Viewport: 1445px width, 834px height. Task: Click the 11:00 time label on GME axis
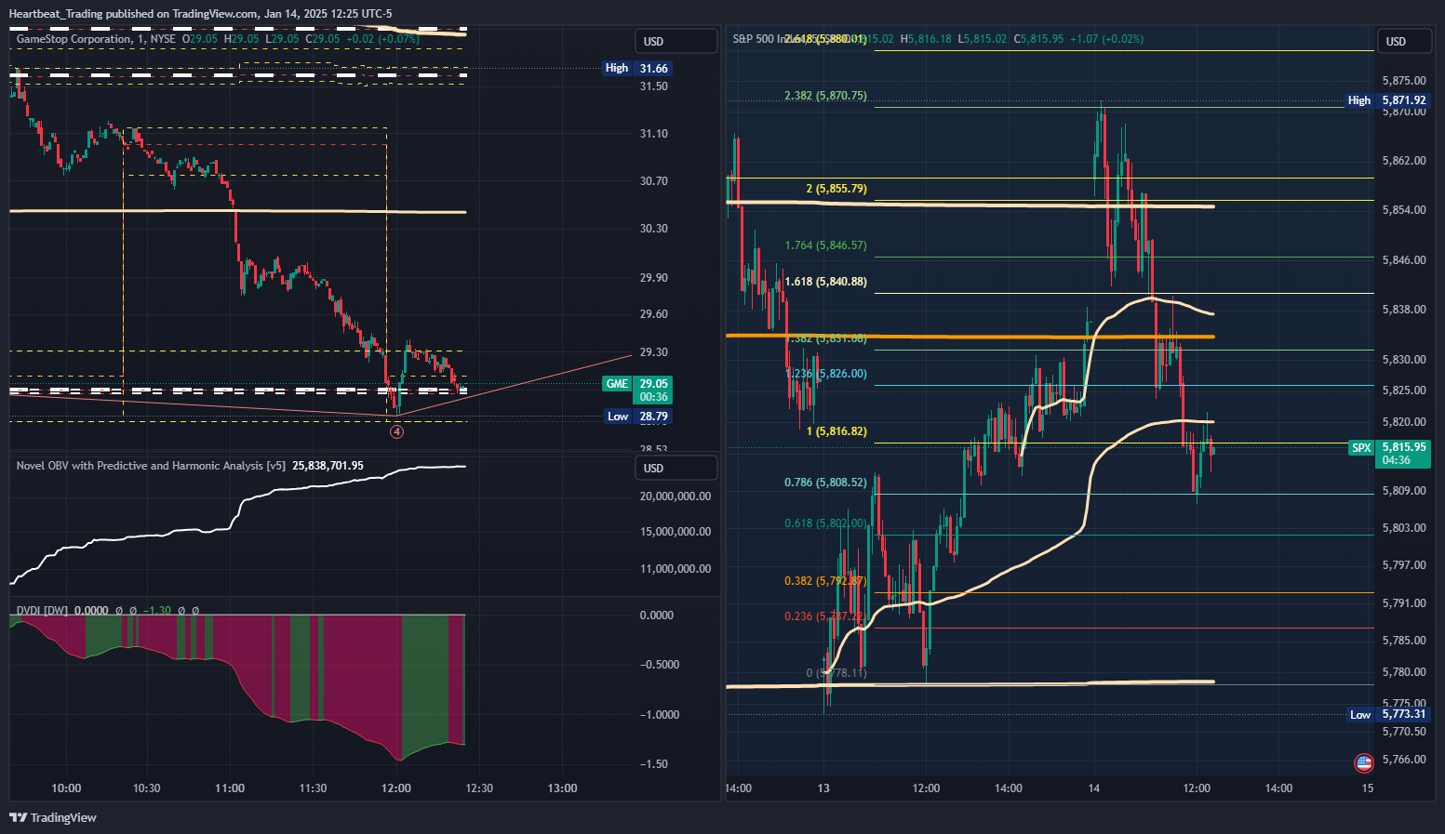pyautogui.click(x=230, y=788)
